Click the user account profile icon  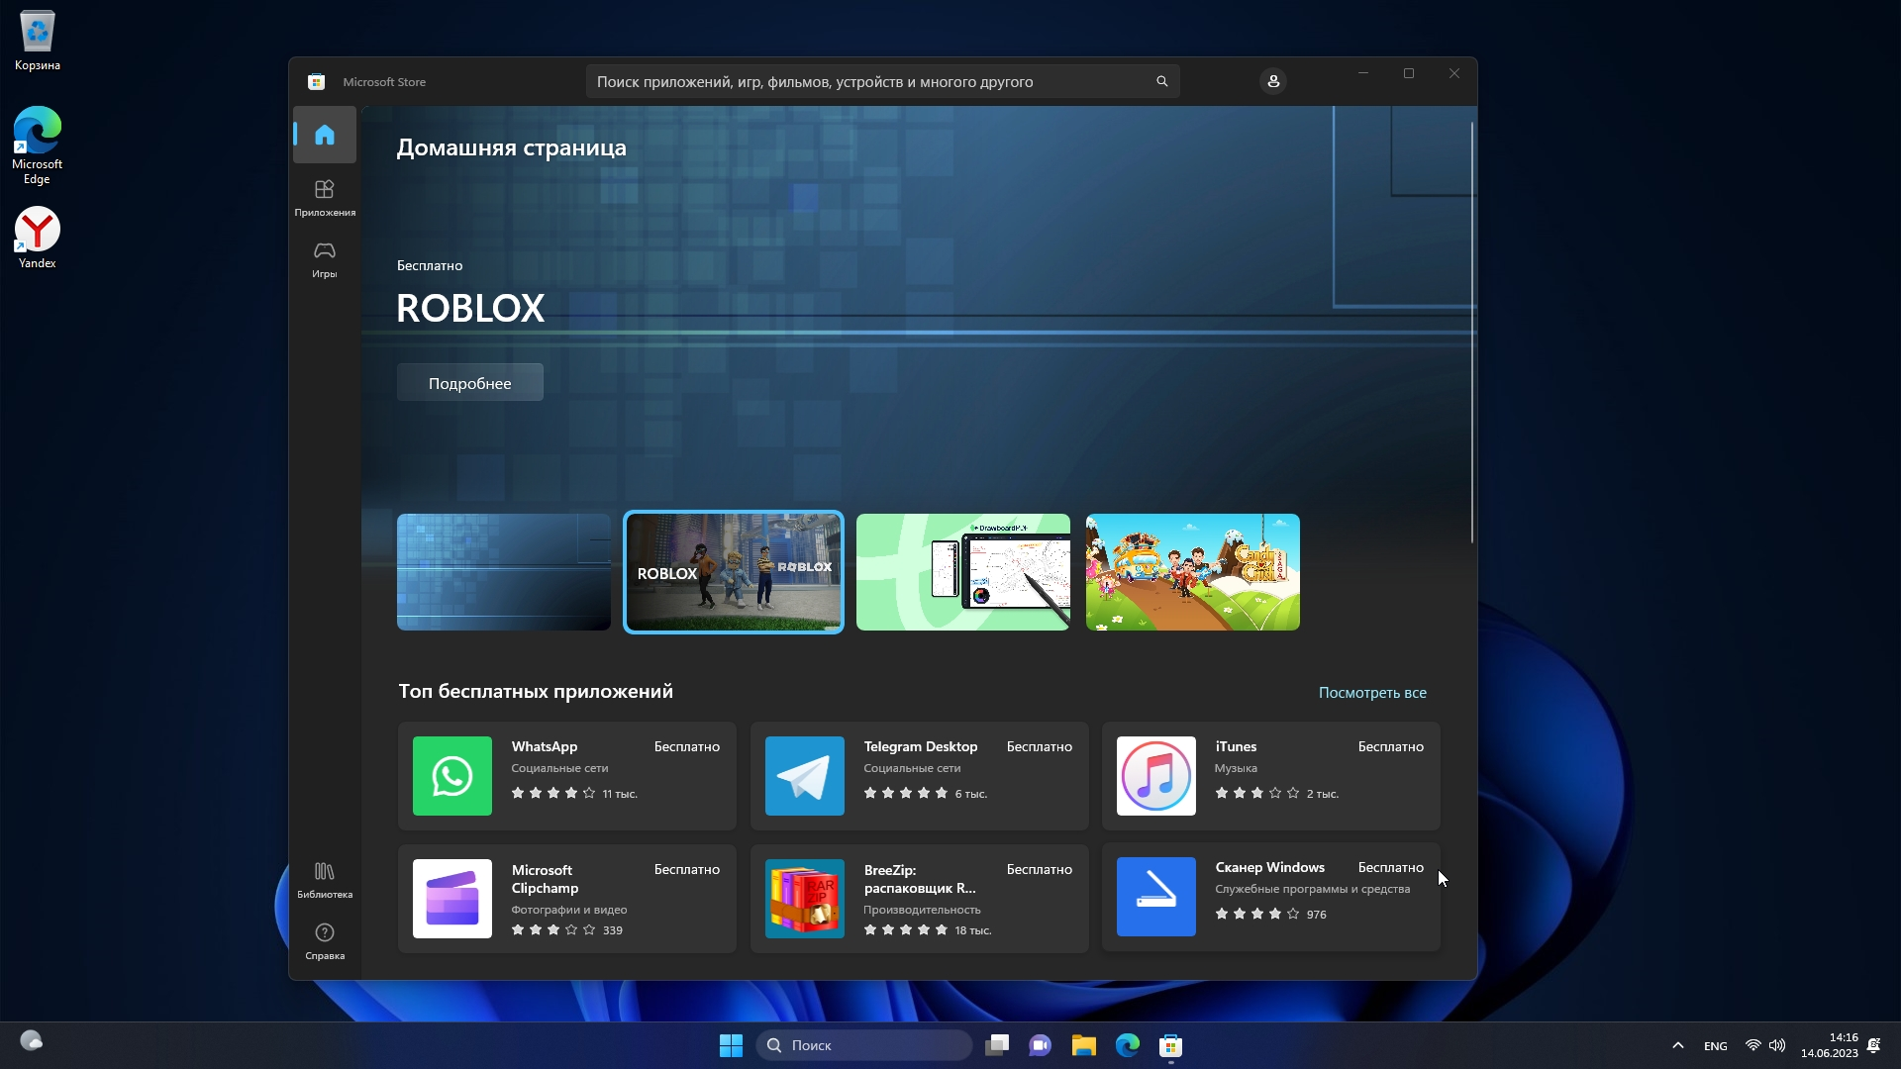pyautogui.click(x=1273, y=81)
